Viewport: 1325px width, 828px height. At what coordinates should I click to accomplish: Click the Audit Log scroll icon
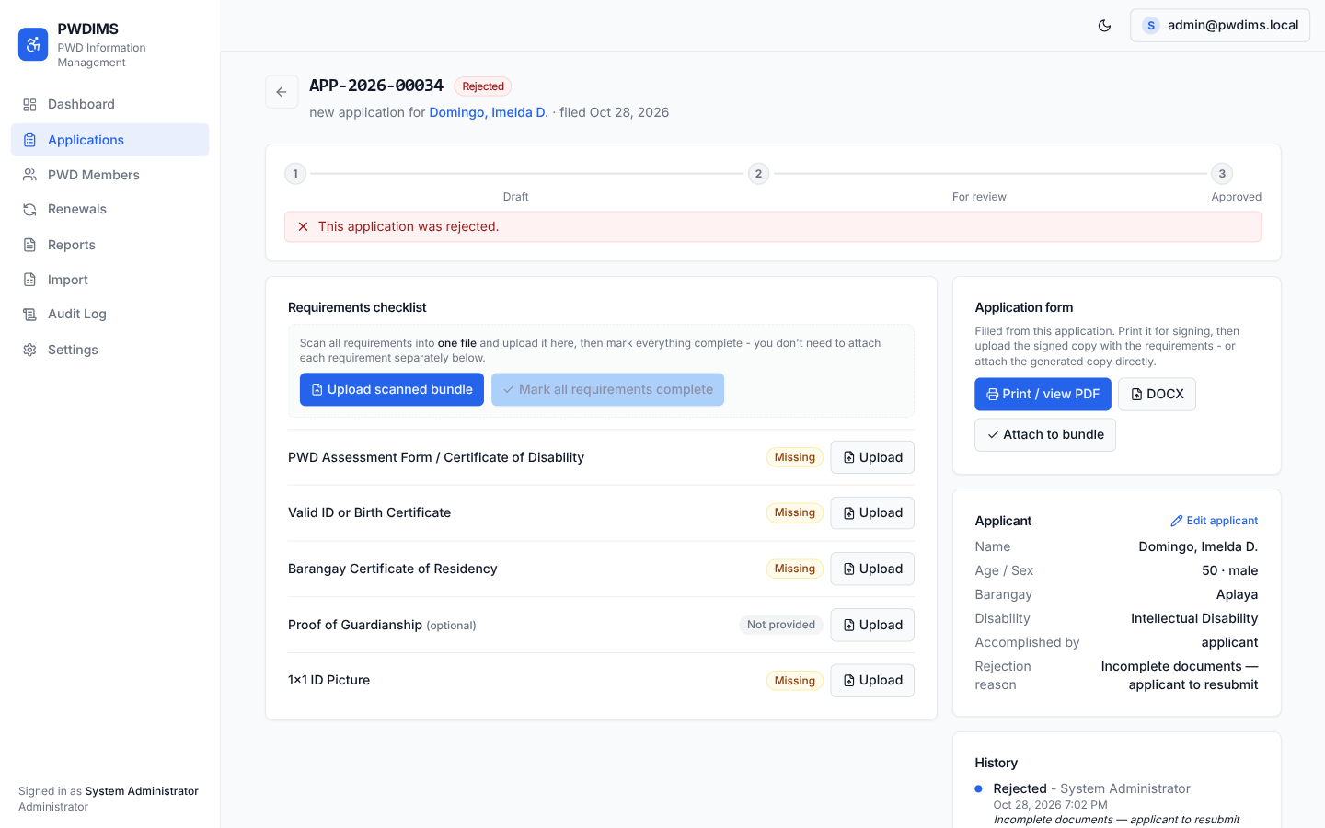coord(29,315)
